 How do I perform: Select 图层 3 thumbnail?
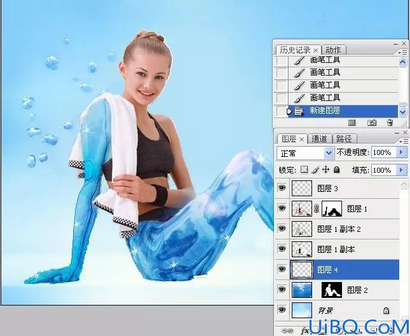tap(302, 188)
